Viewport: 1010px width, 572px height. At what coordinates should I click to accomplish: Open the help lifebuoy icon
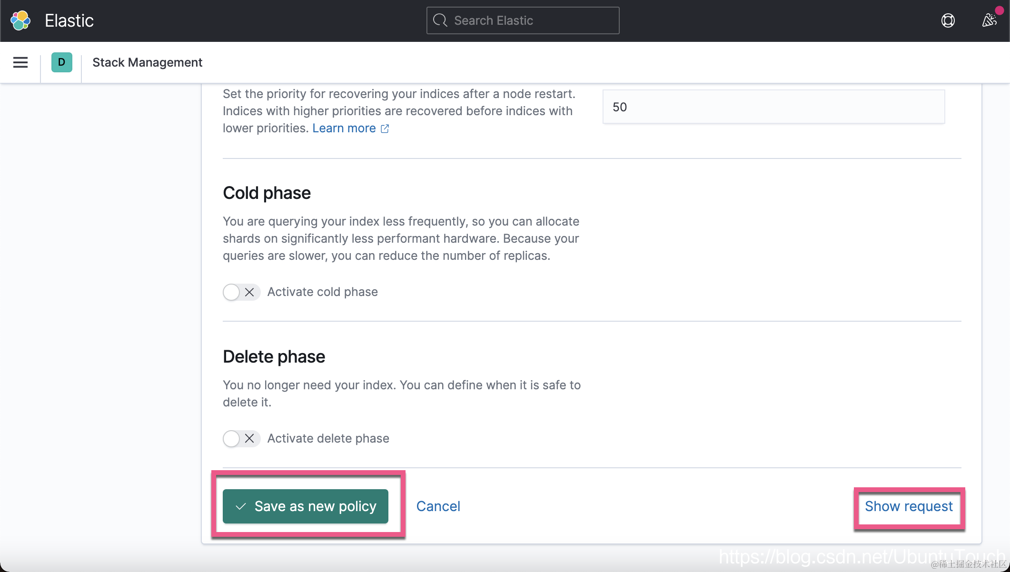click(948, 20)
